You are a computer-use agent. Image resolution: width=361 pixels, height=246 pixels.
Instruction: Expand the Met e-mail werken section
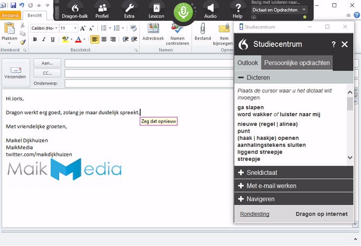[x=294, y=186]
